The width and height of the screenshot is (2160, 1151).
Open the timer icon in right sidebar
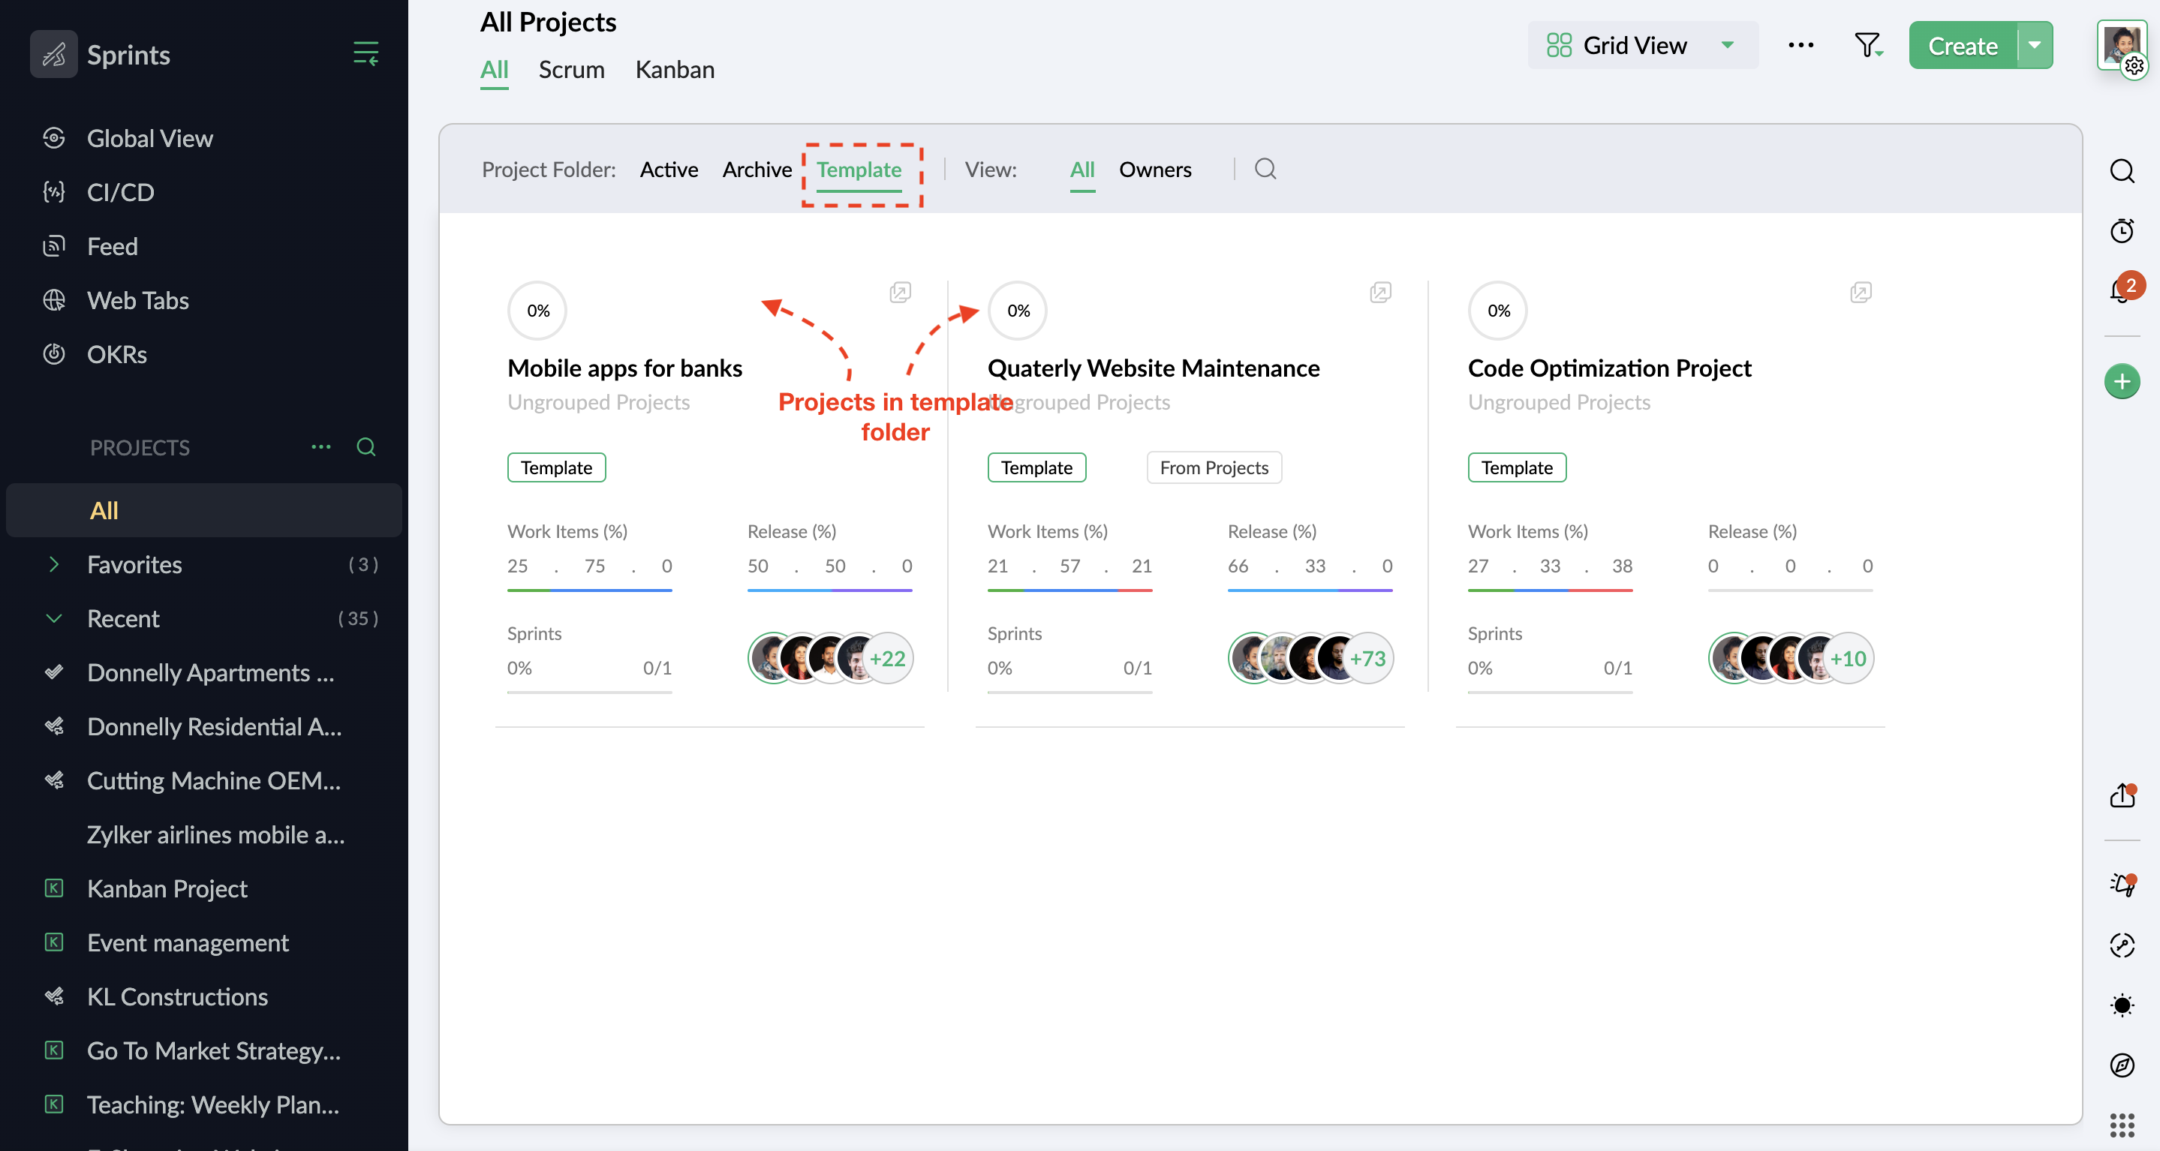[x=2122, y=230]
